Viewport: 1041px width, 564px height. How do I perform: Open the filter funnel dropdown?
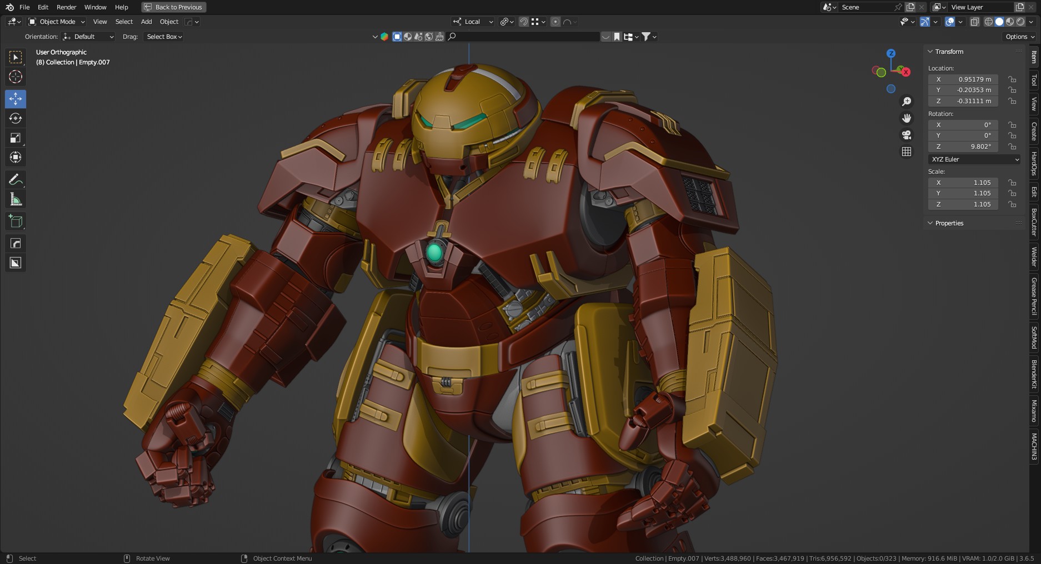(x=649, y=37)
